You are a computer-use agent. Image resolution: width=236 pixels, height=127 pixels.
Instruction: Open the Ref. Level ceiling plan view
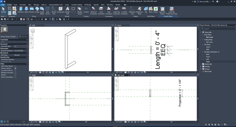pyautogui.click(x=209, y=42)
